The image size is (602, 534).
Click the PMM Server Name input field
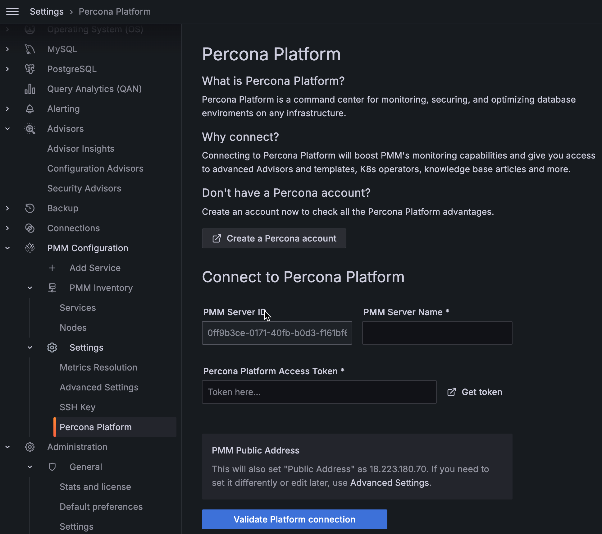click(x=437, y=333)
